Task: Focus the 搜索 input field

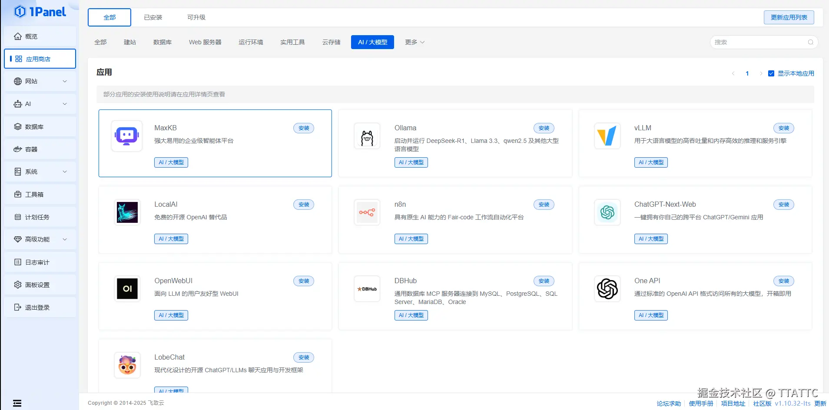Action: point(764,42)
